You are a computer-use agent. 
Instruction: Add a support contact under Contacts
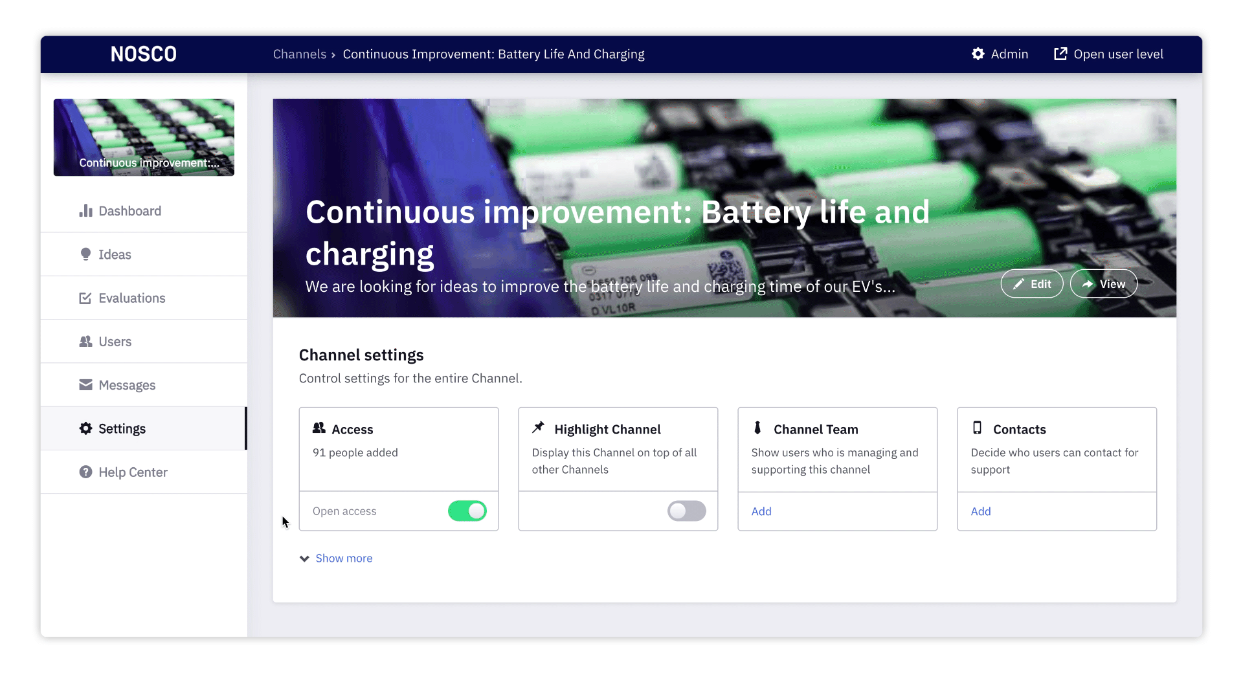pyautogui.click(x=981, y=511)
